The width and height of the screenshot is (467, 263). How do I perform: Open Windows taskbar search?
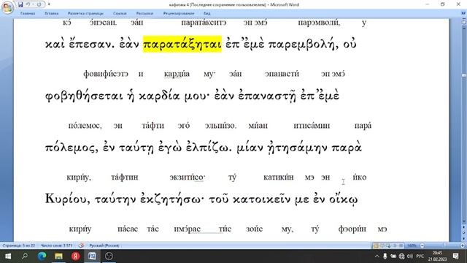tap(25, 256)
